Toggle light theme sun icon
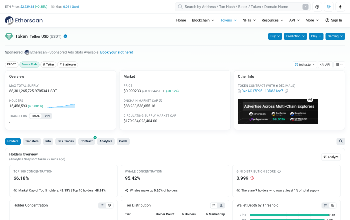 [x=329, y=7]
